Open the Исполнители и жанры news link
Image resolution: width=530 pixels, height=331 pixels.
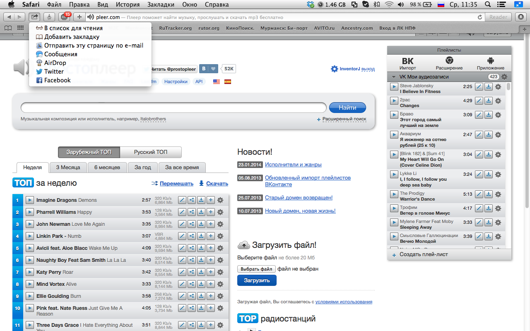click(x=293, y=165)
